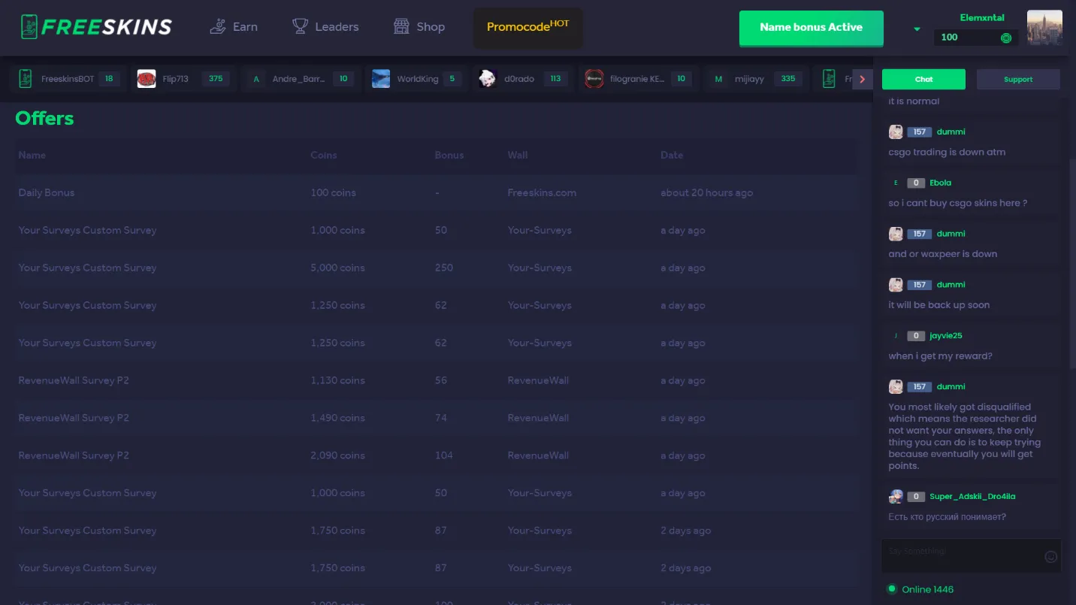Image resolution: width=1076 pixels, height=605 pixels.
Task: Click the bonus 104 cell
Action: 444,455
